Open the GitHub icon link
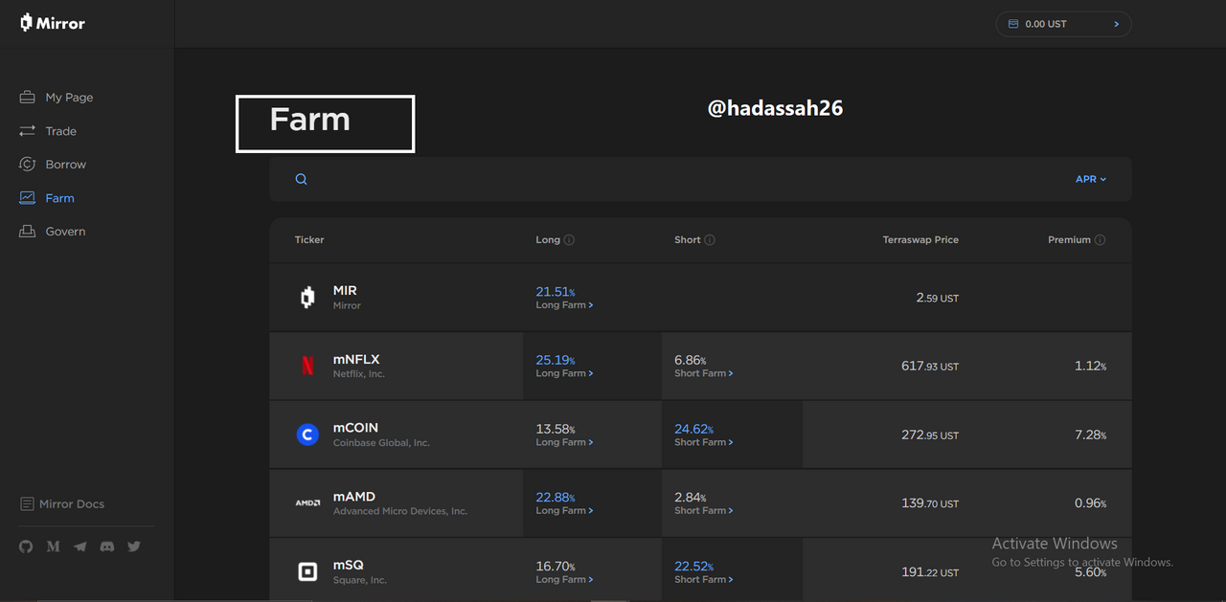 point(26,546)
